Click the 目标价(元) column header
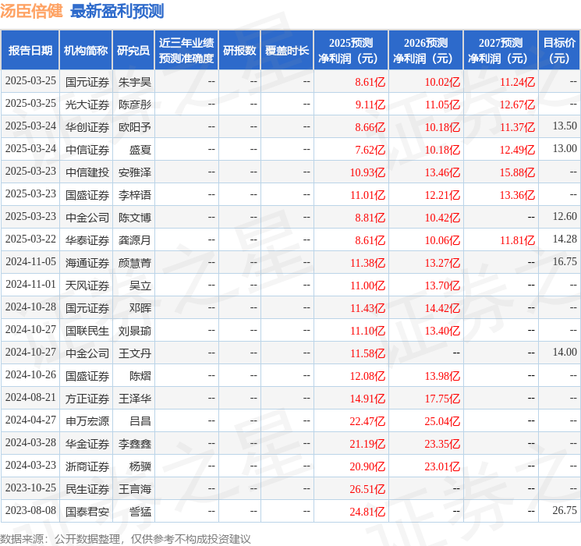Screen dimensions: 581x546 click(558, 51)
